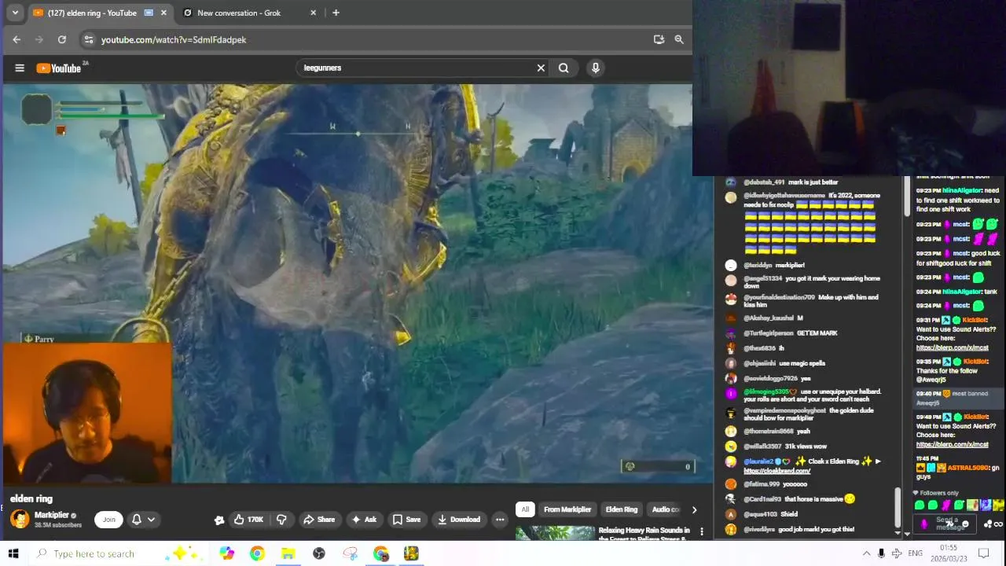Dislike the video with thumbs-down
Viewport: 1006px width, 566px height.
(281, 520)
